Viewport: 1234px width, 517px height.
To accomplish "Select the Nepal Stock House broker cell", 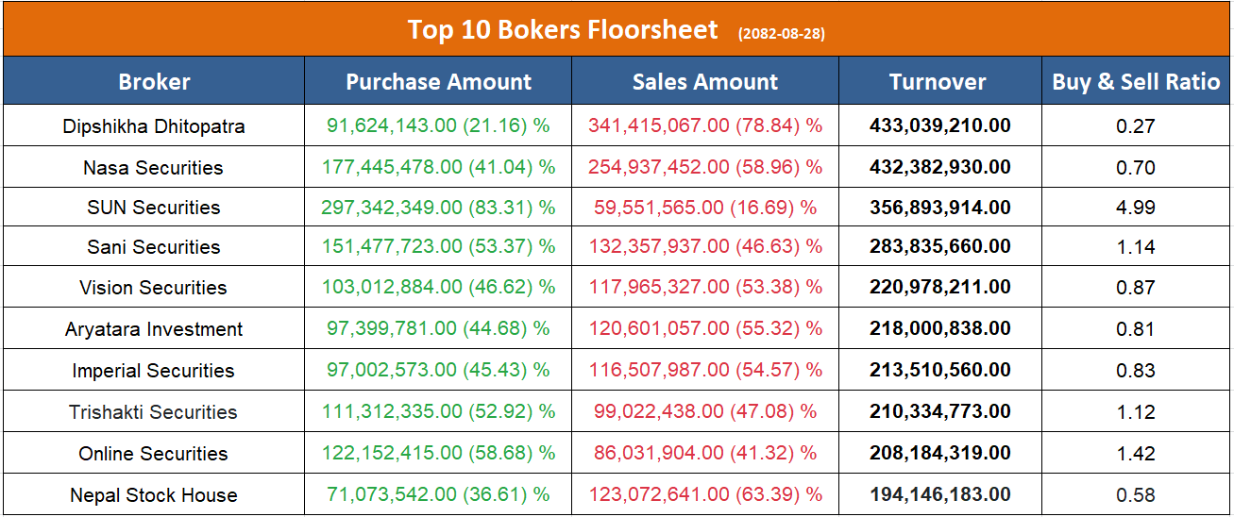I will pyautogui.click(x=154, y=495).
